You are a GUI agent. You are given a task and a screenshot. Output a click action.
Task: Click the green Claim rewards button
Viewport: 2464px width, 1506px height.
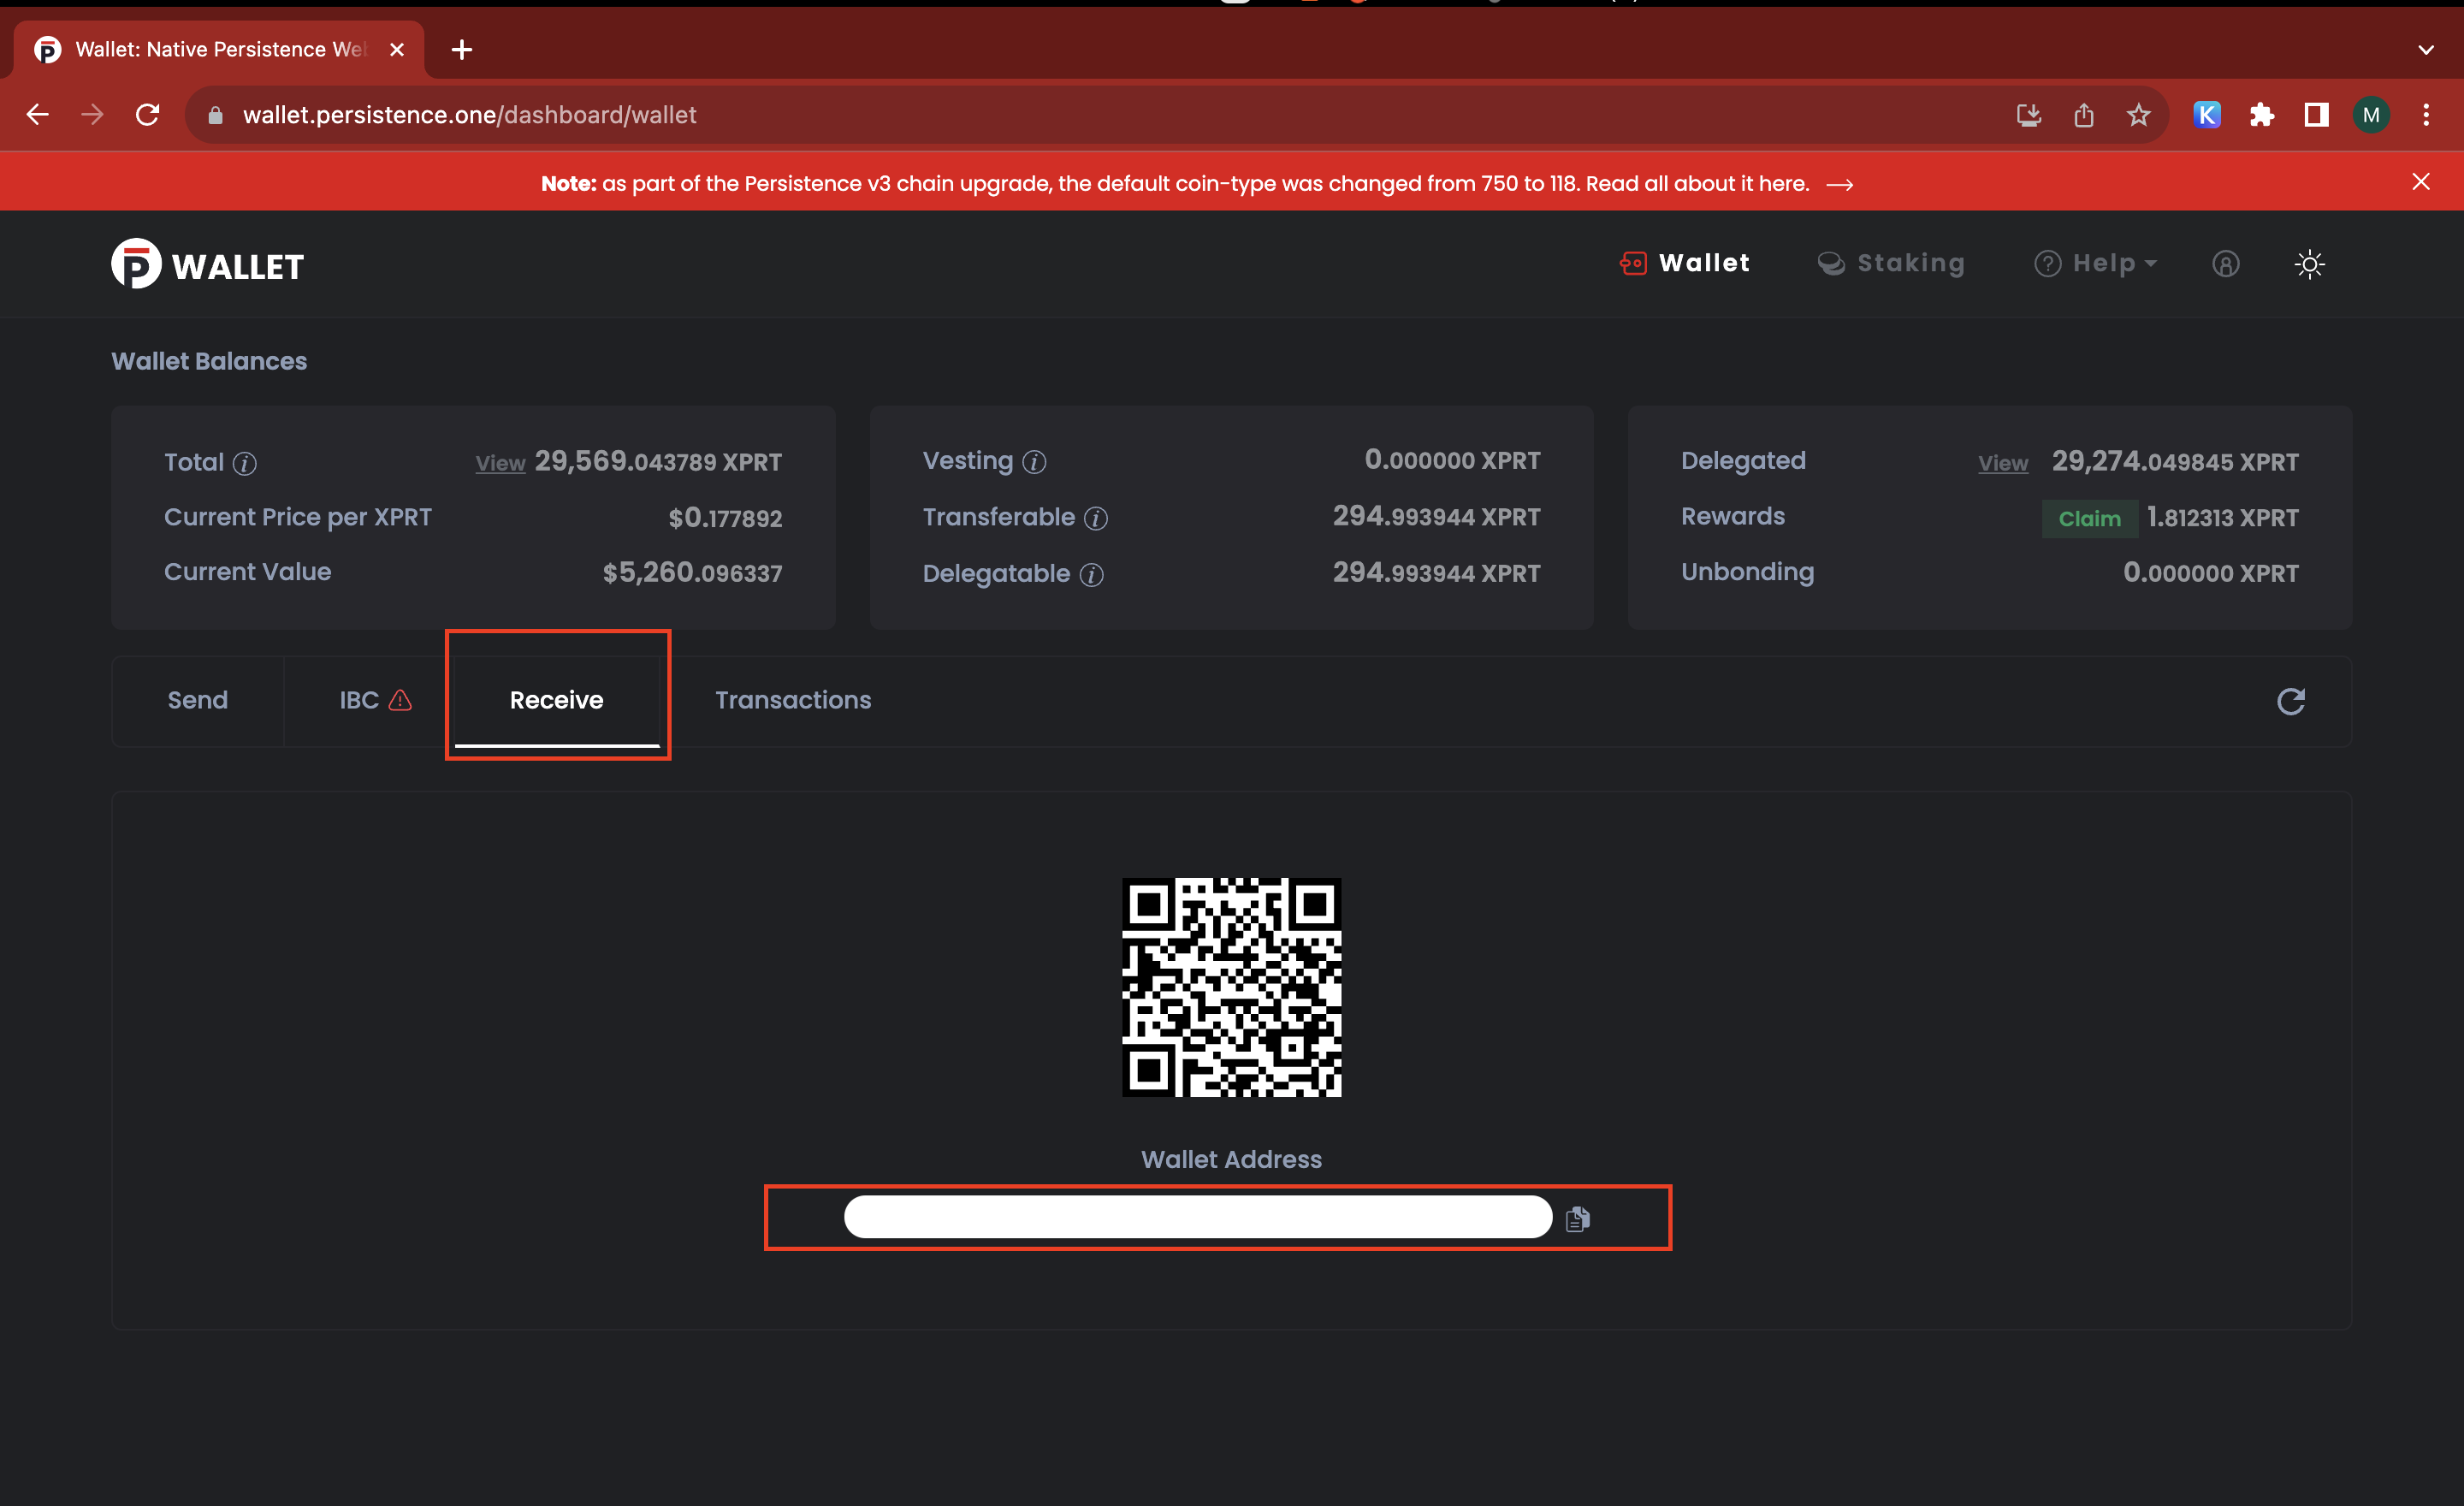(2089, 518)
